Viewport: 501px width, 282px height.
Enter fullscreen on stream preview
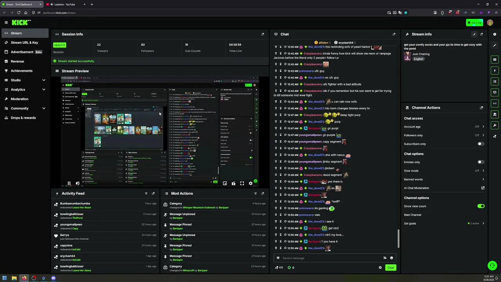point(242,183)
